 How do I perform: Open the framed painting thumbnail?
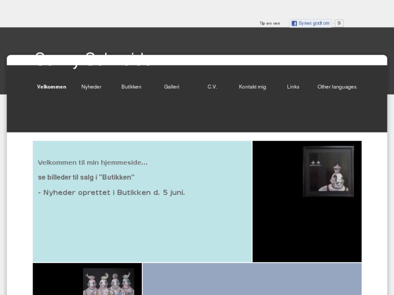(328, 172)
